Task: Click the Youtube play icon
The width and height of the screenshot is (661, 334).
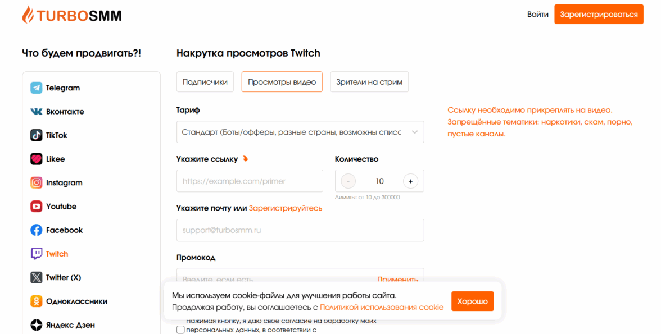Action: tap(37, 207)
